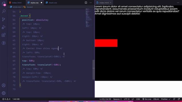The image size is (182, 102).
Task: Open the Explorer view in activity bar
Action: [x=4, y=4]
